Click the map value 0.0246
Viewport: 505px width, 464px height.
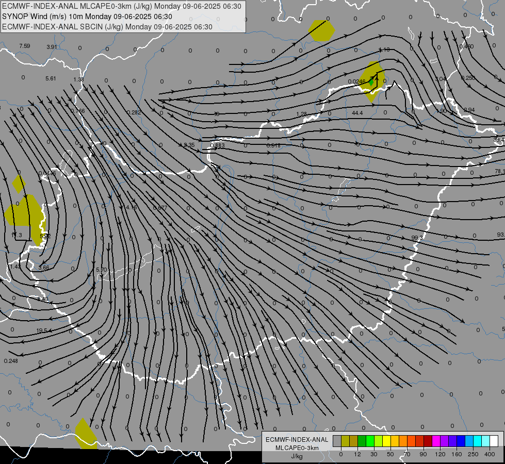(x=356, y=82)
